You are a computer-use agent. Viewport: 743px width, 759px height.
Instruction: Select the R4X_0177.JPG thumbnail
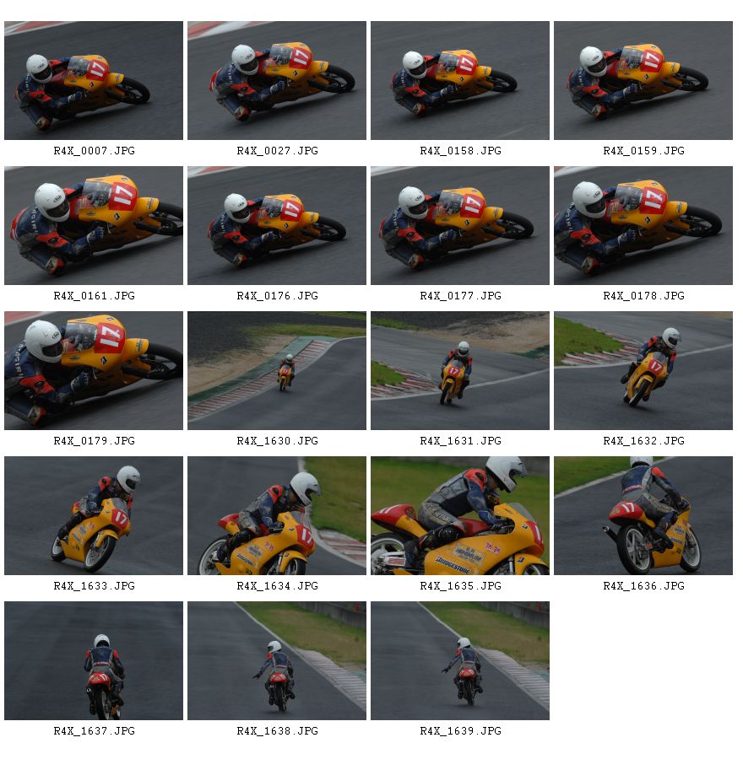pyautogui.click(x=460, y=225)
